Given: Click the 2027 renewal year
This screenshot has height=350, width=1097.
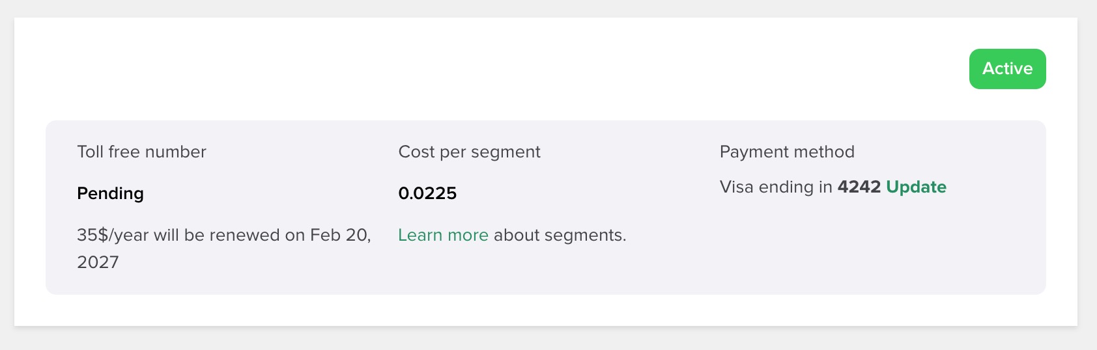Looking at the screenshot, I should [x=98, y=263].
